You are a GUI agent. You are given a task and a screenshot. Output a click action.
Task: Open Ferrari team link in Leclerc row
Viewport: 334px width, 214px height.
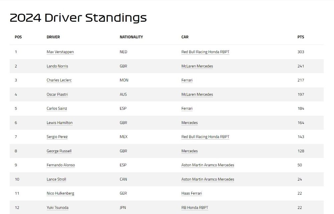[187, 80]
